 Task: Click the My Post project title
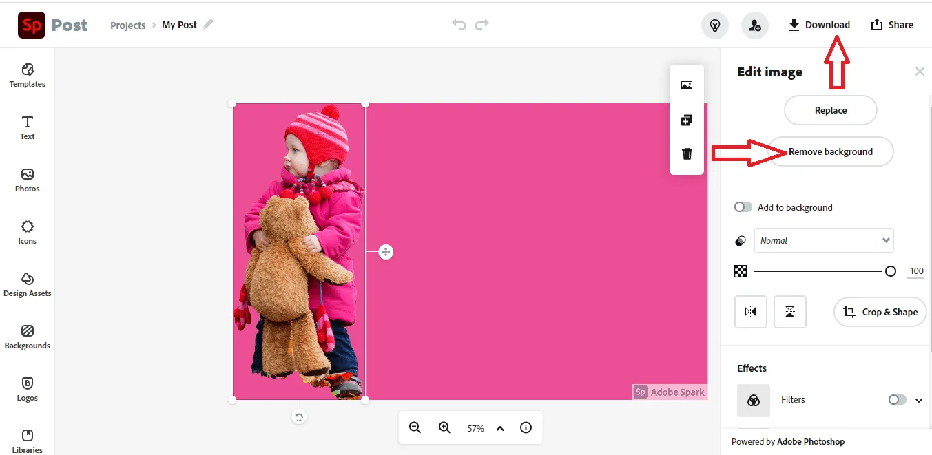179,25
